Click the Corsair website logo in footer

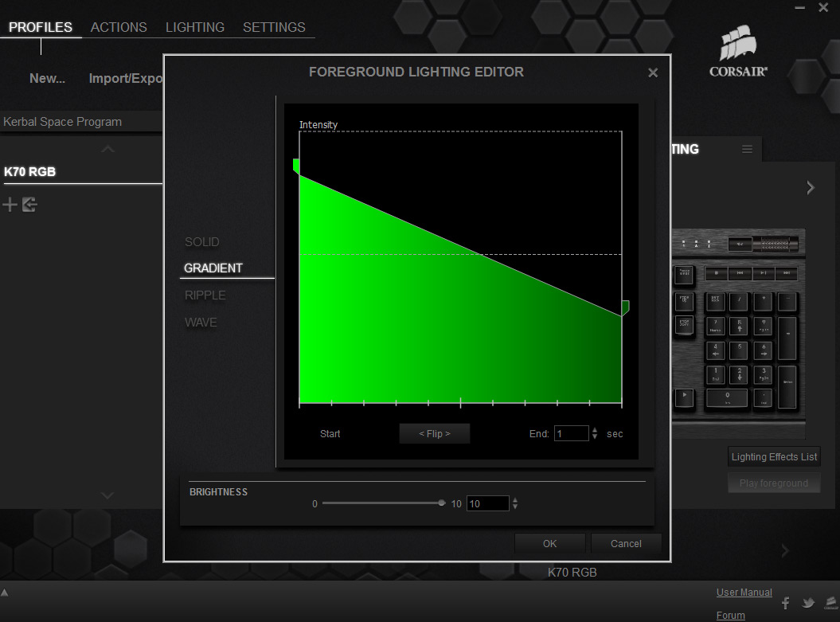click(x=830, y=603)
